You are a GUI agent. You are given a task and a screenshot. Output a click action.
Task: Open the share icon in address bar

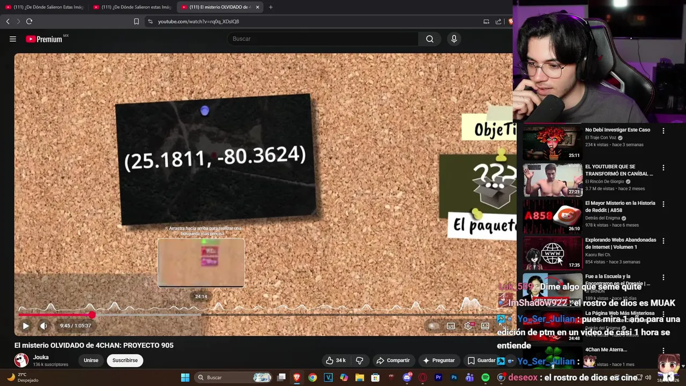click(498, 21)
